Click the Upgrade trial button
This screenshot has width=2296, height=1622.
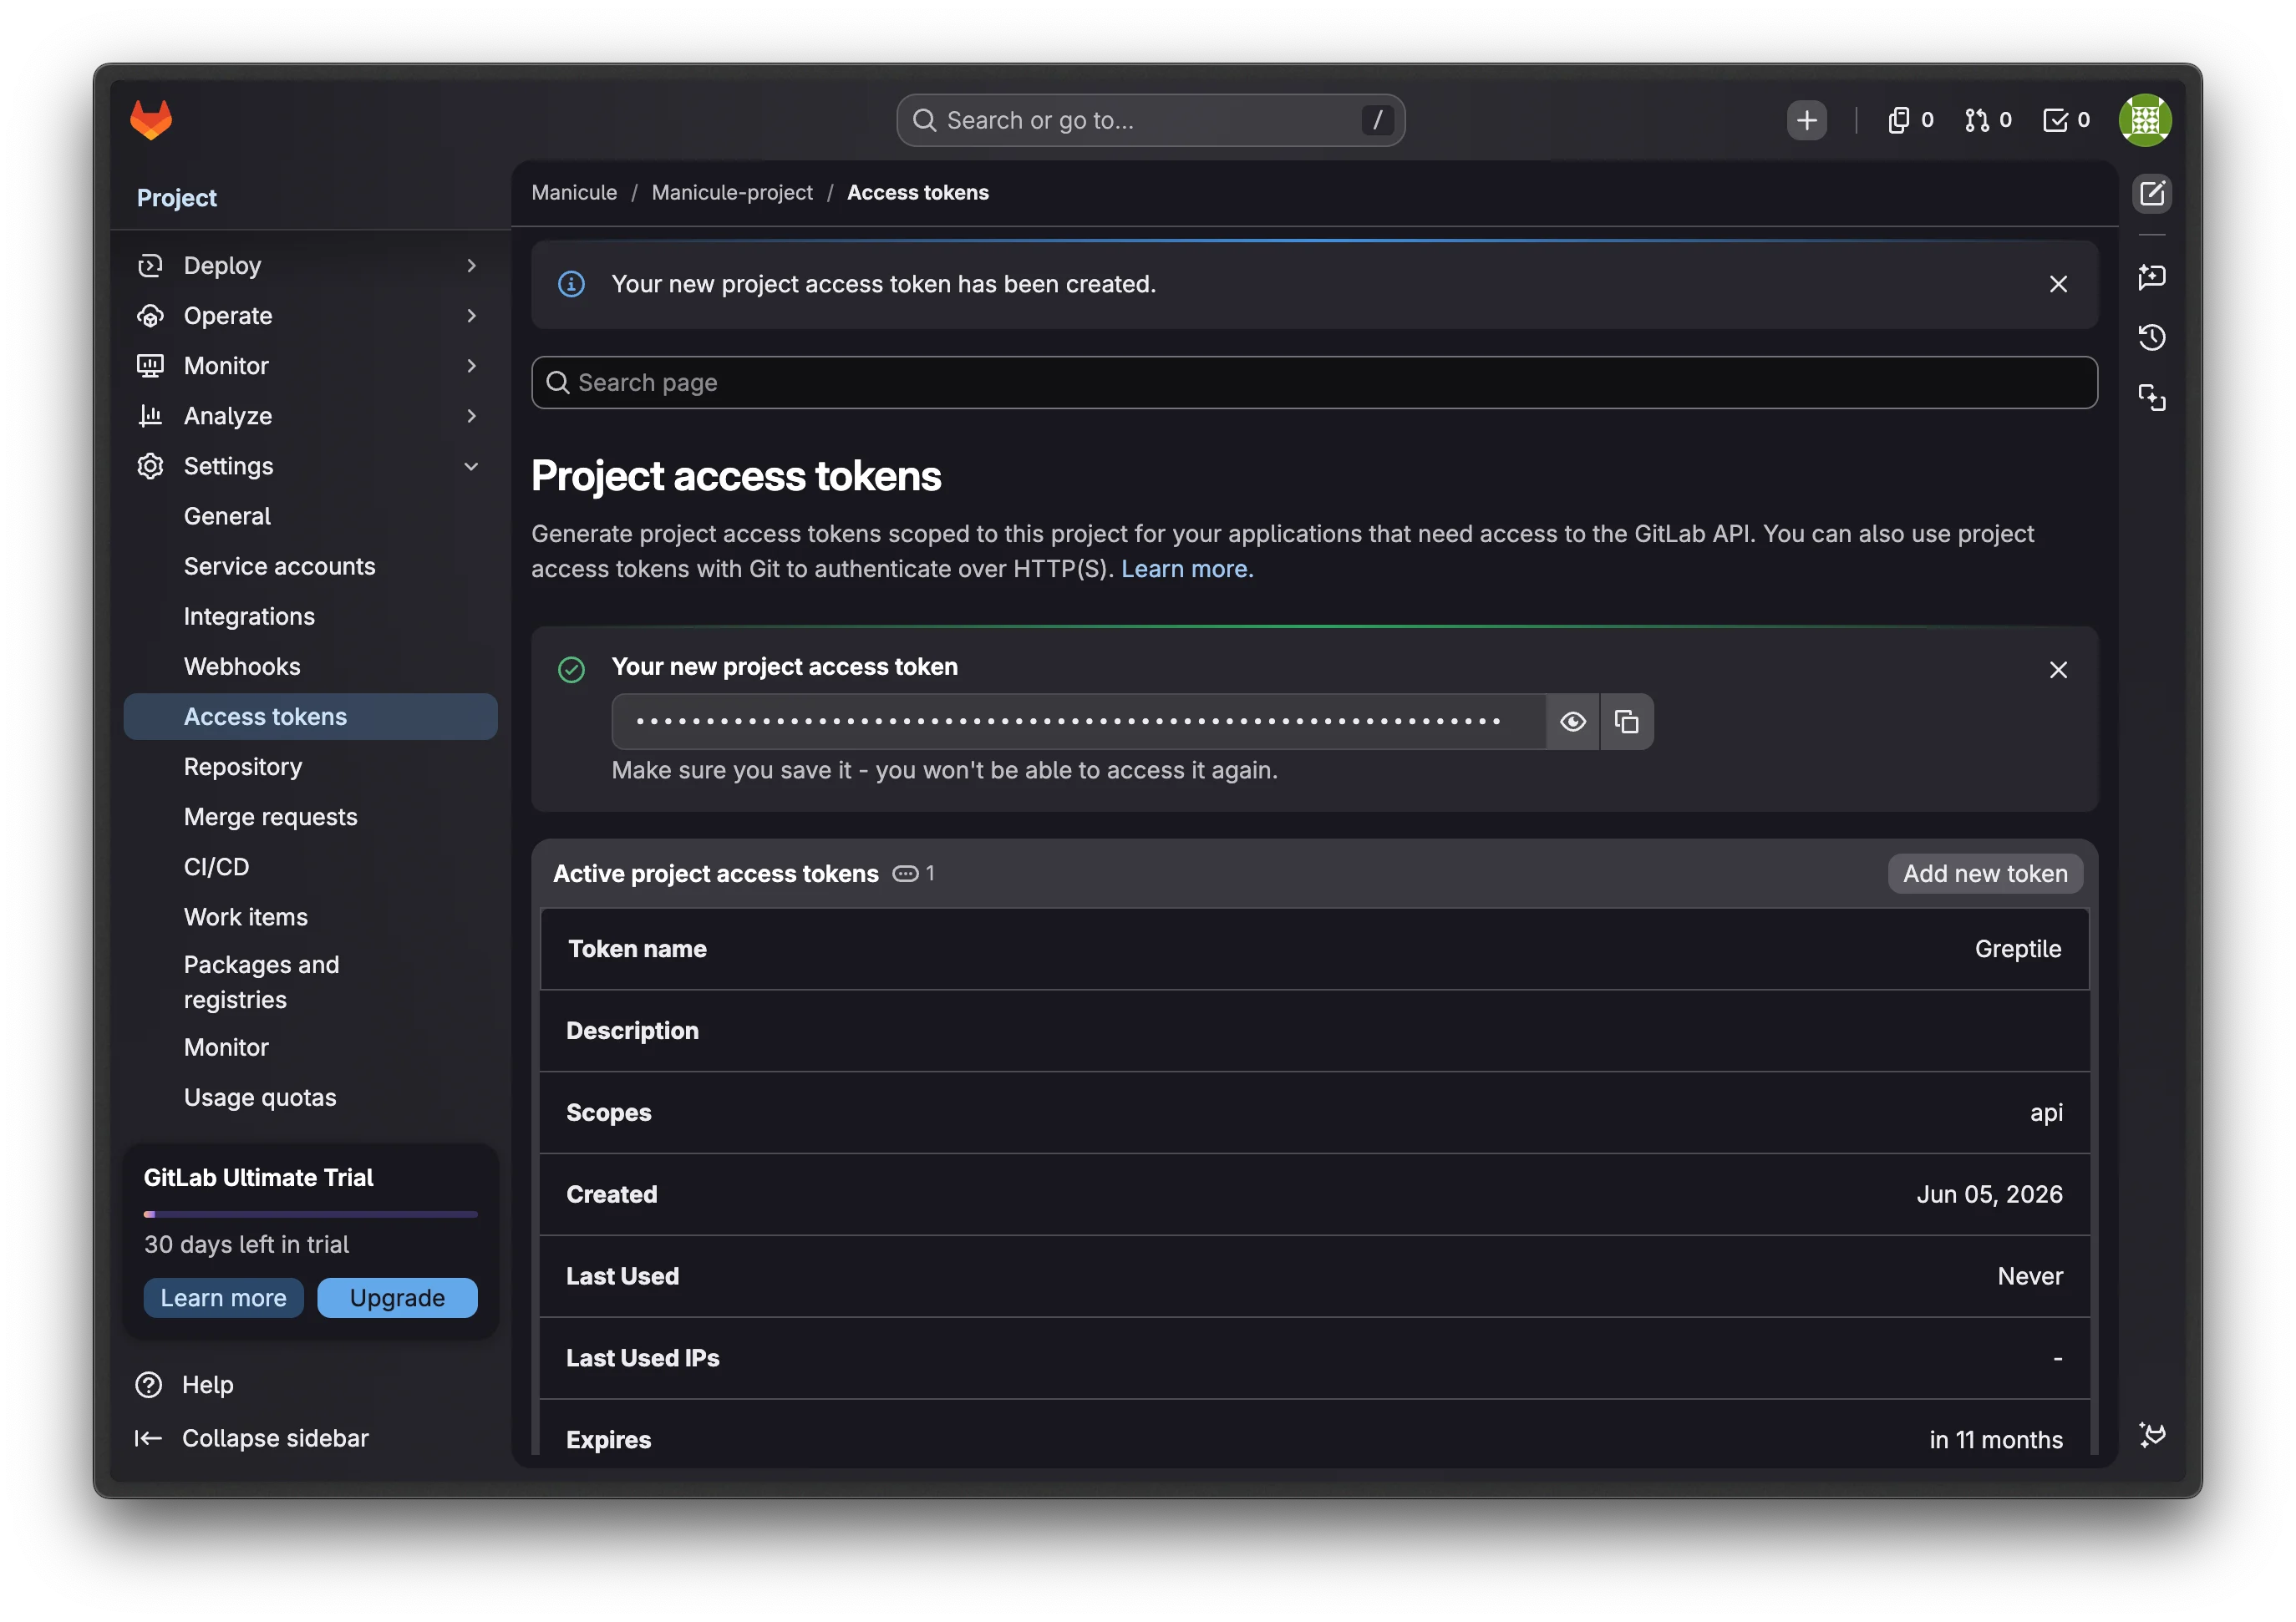397,1297
